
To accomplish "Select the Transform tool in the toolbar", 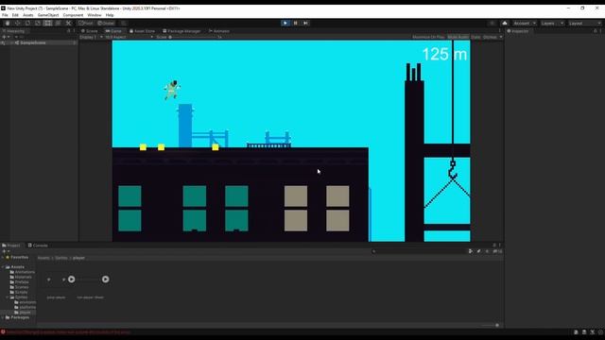I will (x=58, y=23).
